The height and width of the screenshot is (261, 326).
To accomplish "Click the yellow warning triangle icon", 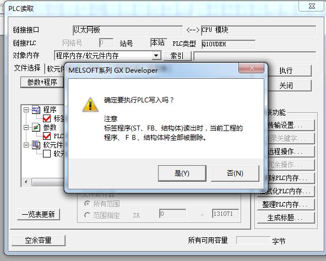I will coord(90,105).
